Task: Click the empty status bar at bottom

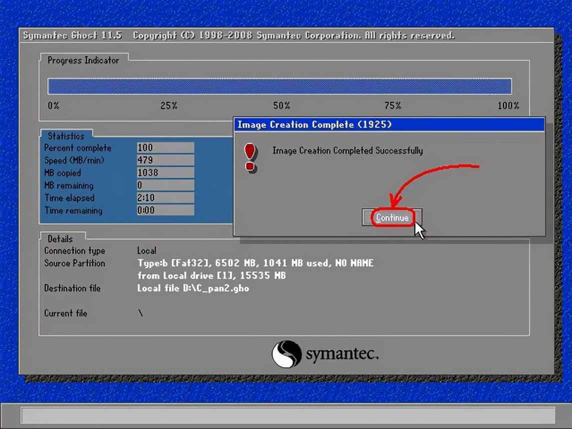Action: (288, 415)
